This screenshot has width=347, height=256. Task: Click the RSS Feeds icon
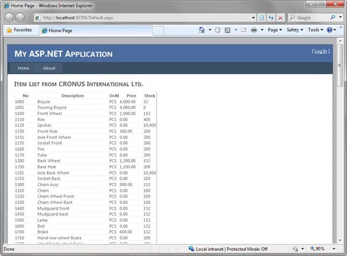click(228, 30)
